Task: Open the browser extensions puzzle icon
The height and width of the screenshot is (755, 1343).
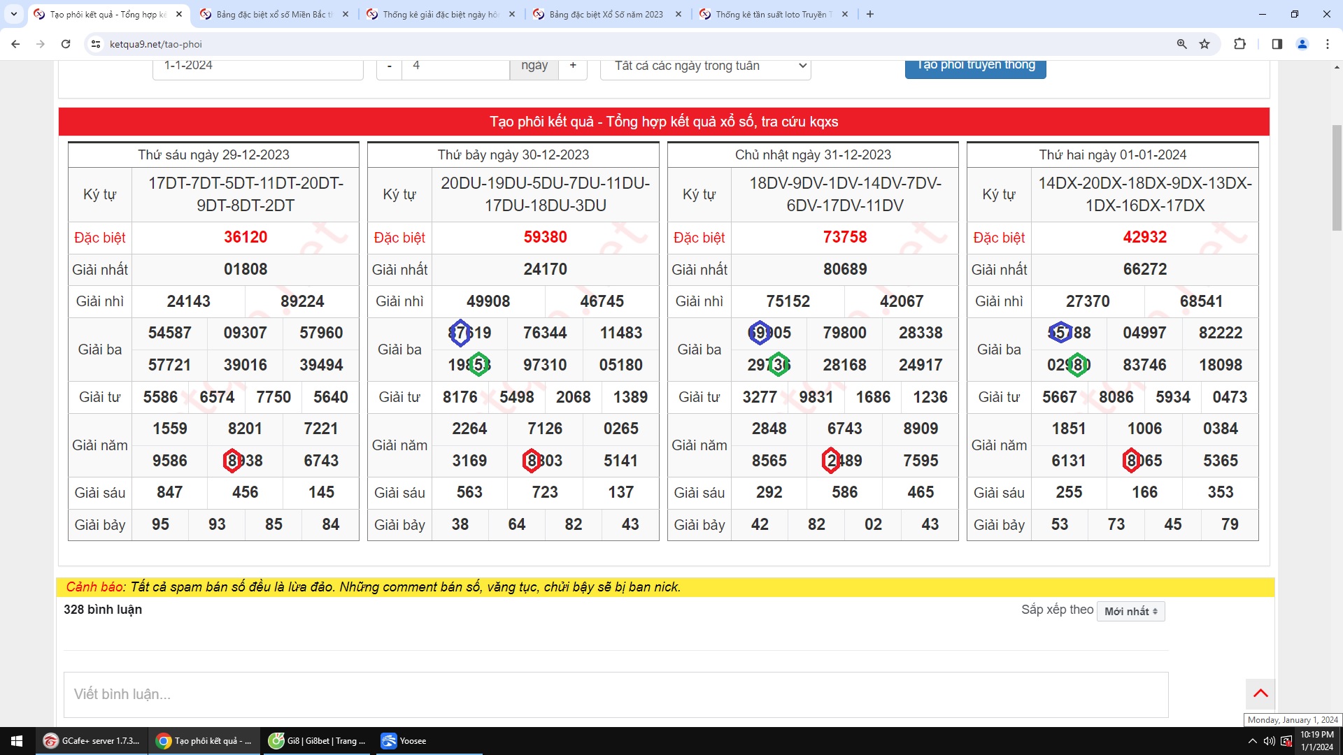Action: pyautogui.click(x=1239, y=44)
